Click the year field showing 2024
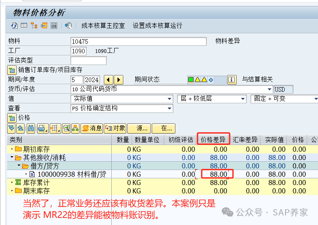The height and width of the screenshot is (225, 318). [92, 80]
